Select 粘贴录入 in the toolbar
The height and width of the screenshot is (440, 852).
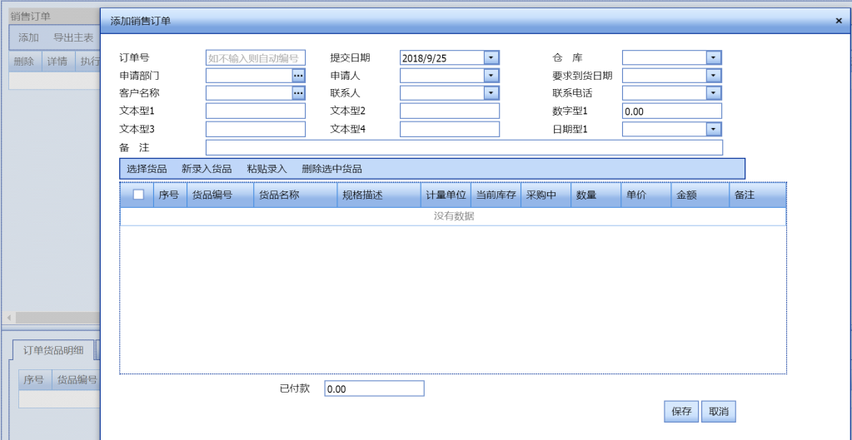[267, 169]
